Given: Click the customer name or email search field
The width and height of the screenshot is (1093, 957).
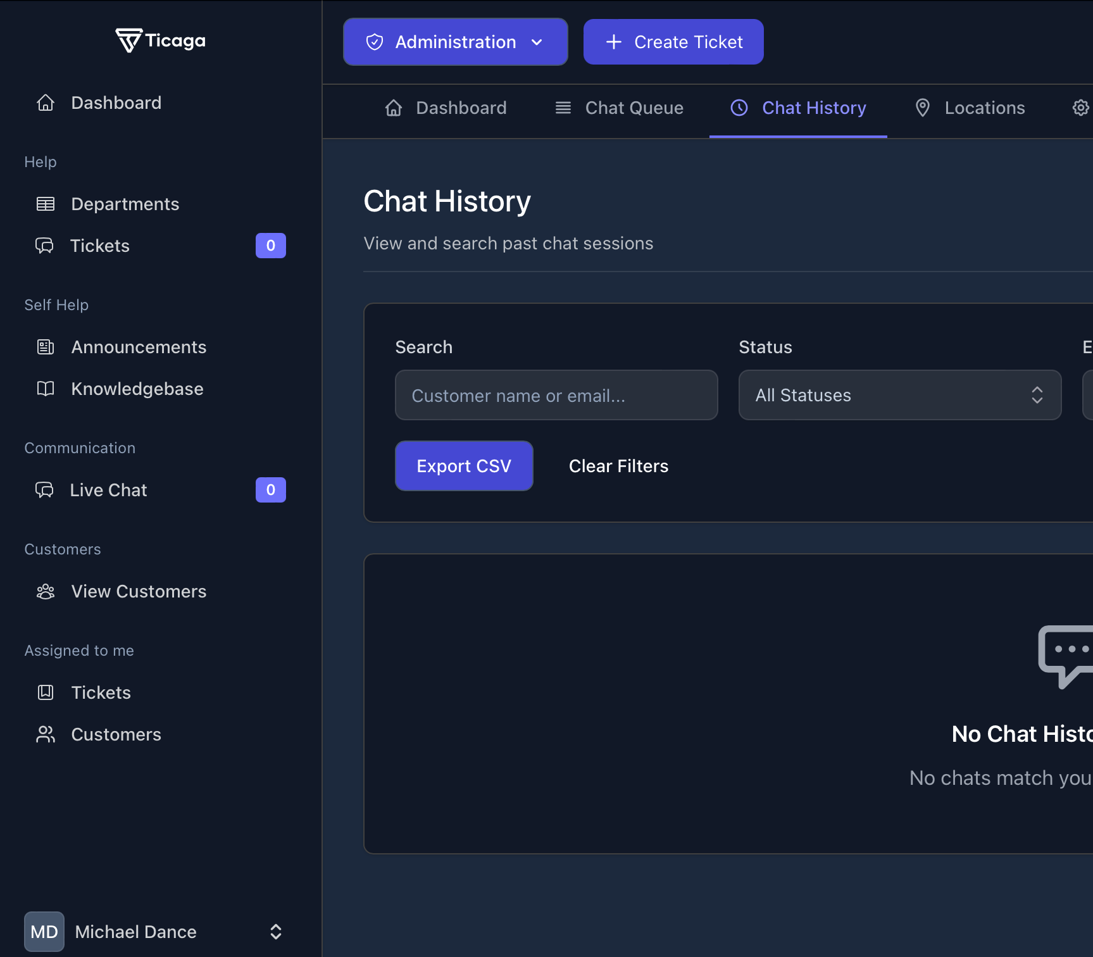Looking at the screenshot, I should [556, 395].
